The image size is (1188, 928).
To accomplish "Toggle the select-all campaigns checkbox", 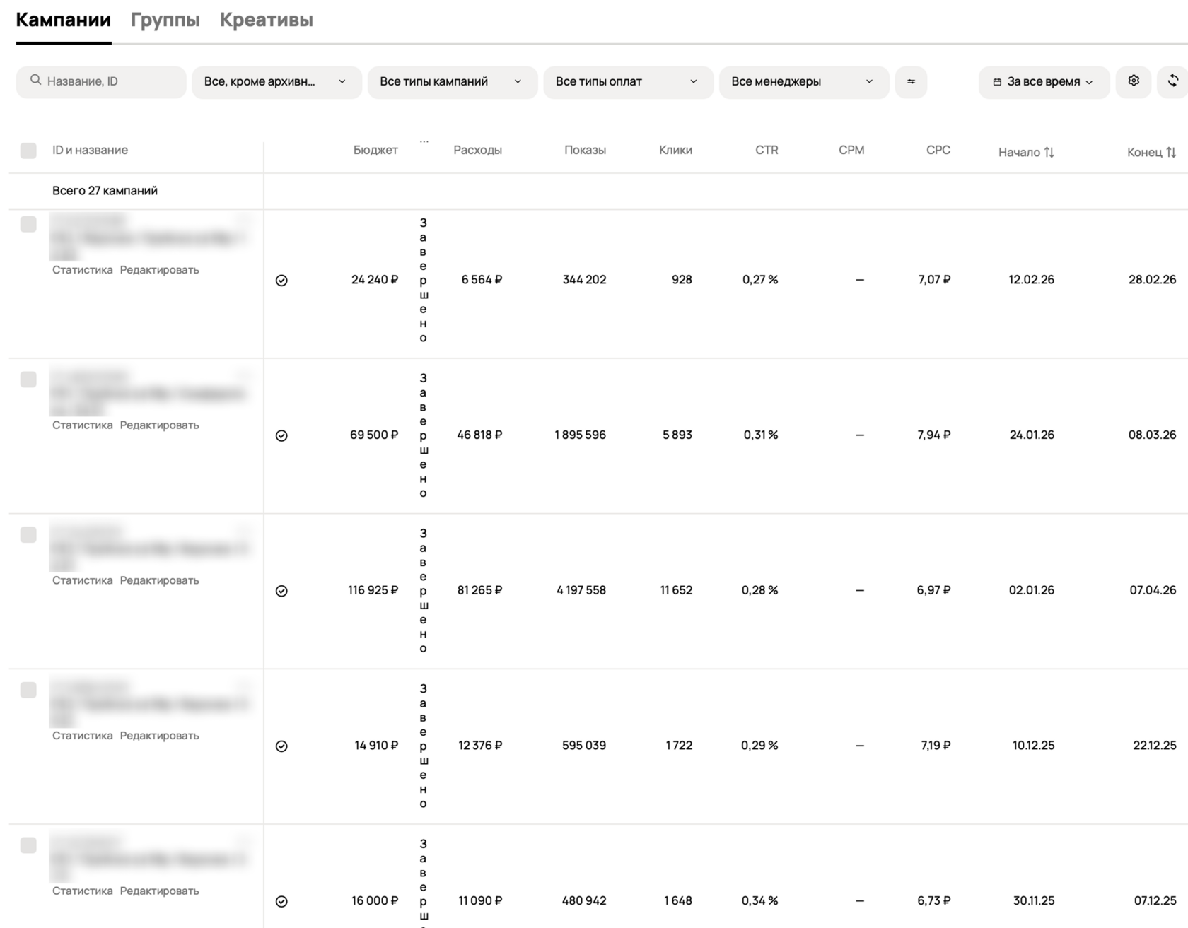I will pos(28,151).
